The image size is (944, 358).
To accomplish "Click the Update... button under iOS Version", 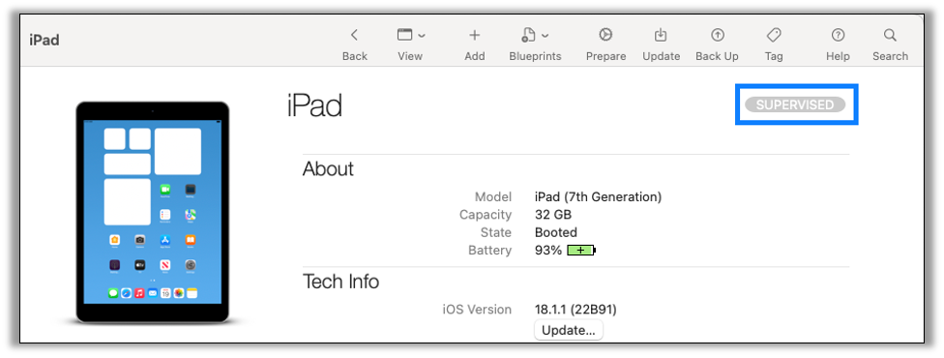I will click(569, 330).
